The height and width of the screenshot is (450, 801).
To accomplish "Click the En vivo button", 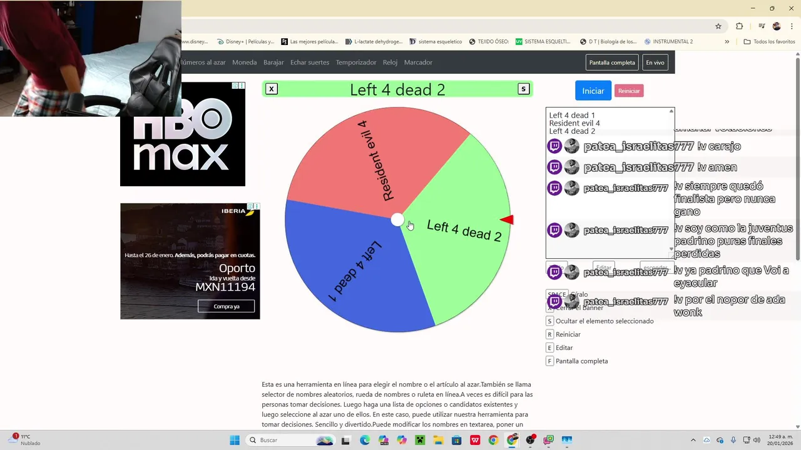I will point(655,62).
